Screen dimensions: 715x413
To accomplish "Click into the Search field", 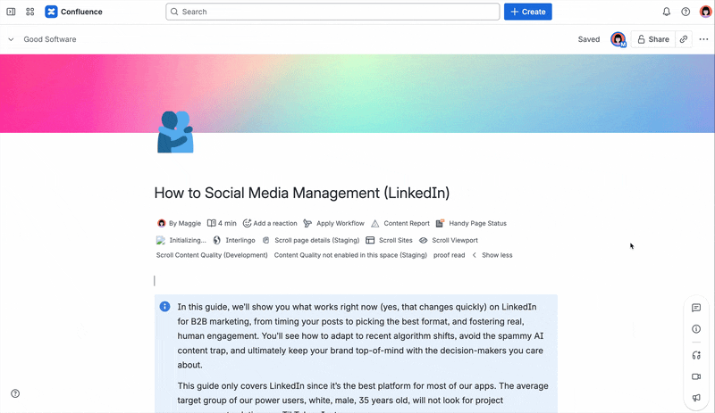I will [x=332, y=12].
